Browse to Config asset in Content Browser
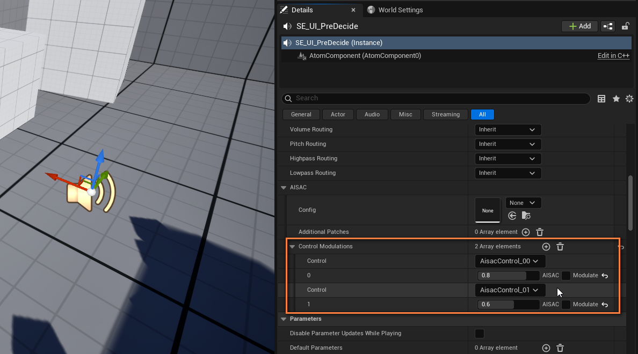 point(526,216)
